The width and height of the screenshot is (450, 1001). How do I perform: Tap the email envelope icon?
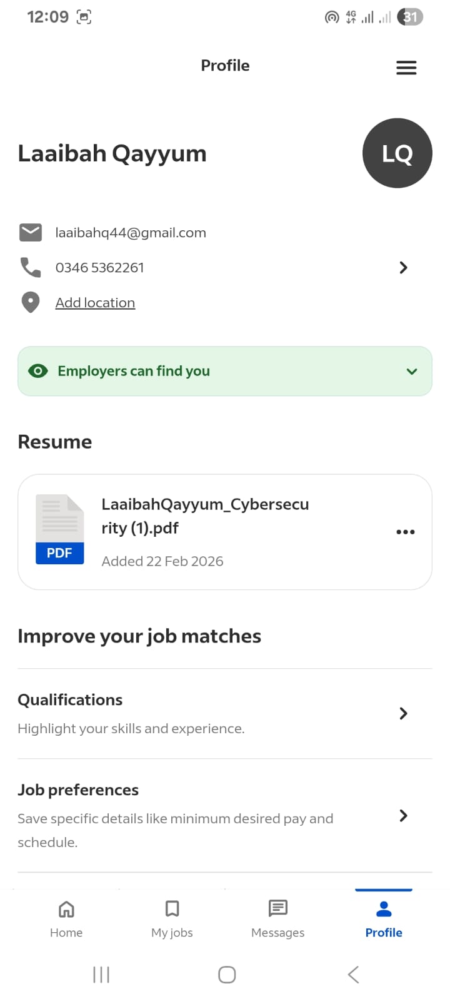tap(31, 233)
